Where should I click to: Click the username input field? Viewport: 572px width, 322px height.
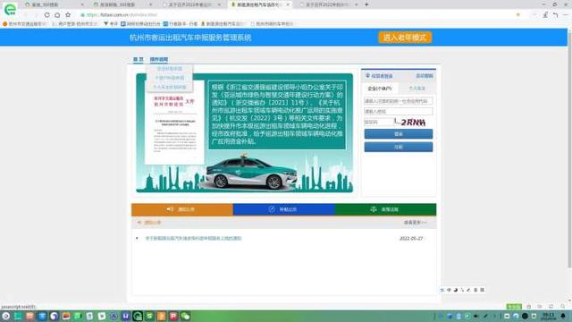pyautogui.click(x=399, y=101)
